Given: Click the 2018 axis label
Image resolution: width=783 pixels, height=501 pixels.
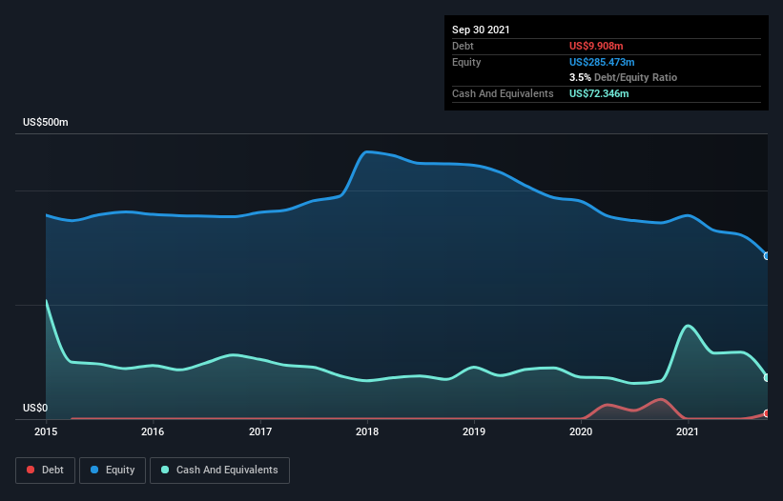Looking at the screenshot, I should [x=367, y=431].
